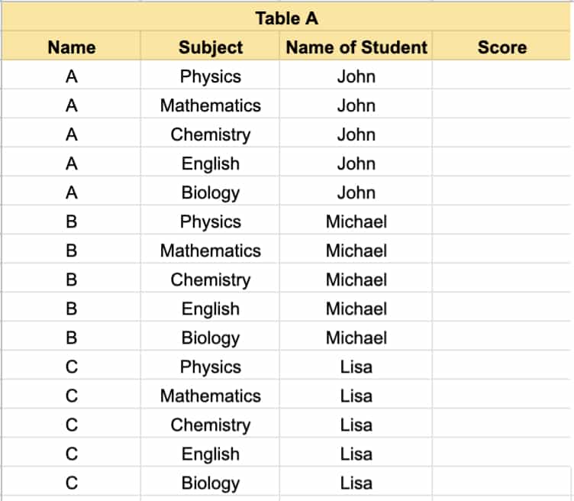
Task: Select the Subject column header
Action: click(x=210, y=46)
